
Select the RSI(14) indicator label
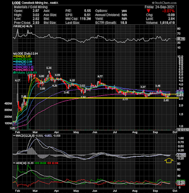point(23,26)
